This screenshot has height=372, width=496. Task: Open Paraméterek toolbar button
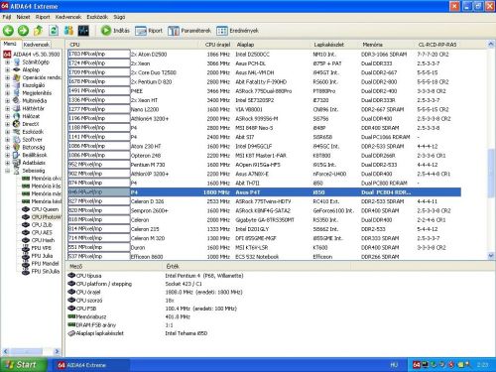click(x=189, y=31)
